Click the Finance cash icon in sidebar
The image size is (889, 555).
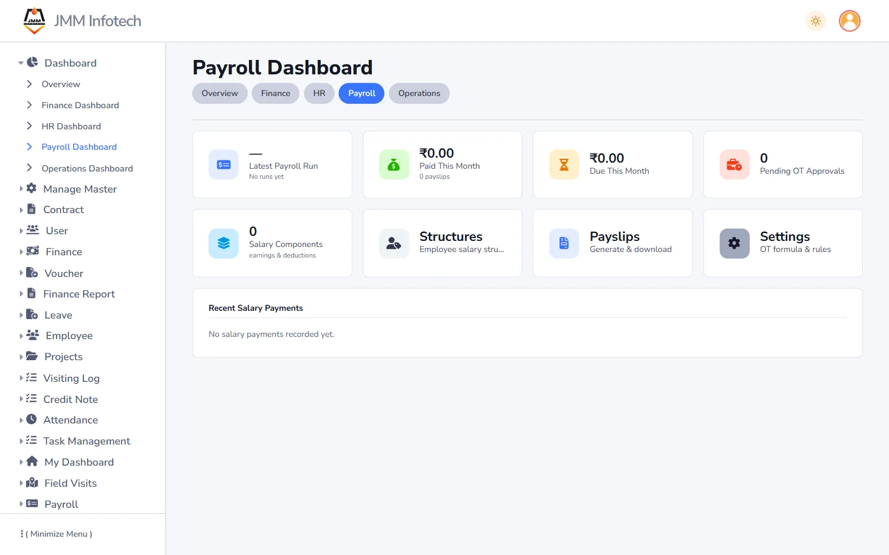pyautogui.click(x=33, y=251)
